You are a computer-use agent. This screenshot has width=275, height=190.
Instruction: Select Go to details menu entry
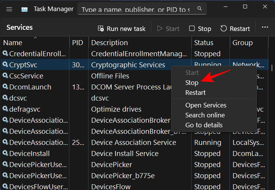click(204, 125)
